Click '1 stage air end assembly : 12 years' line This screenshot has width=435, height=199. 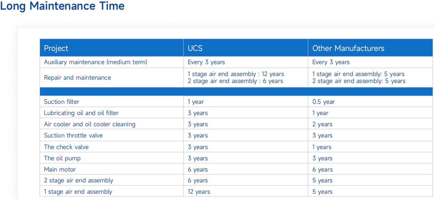pos(236,74)
